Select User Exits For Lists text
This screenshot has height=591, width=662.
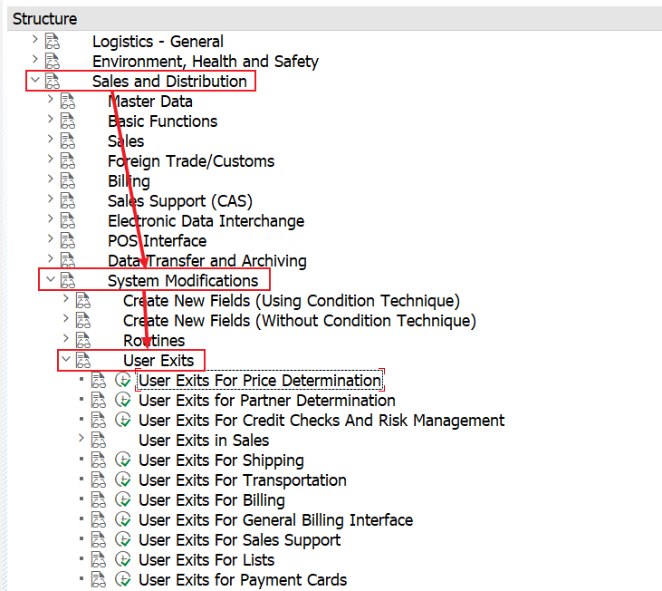pyautogui.click(x=206, y=560)
